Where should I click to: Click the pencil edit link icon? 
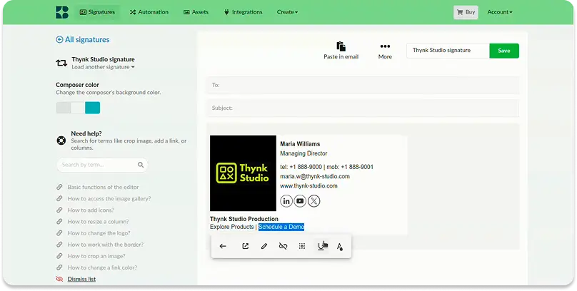(264, 246)
